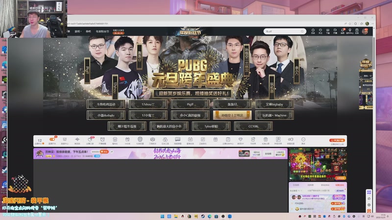Image resolution: width=392 pixels, height=220 pixels.
Task: Click the streamer avatar beside room title
Action: click(x=40, y=154)
